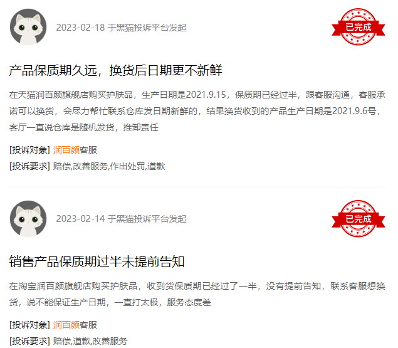Screen dimensions: 398x348
Task: Click the [投诉对象] label in the first complaint
Action: click(29, 150)
